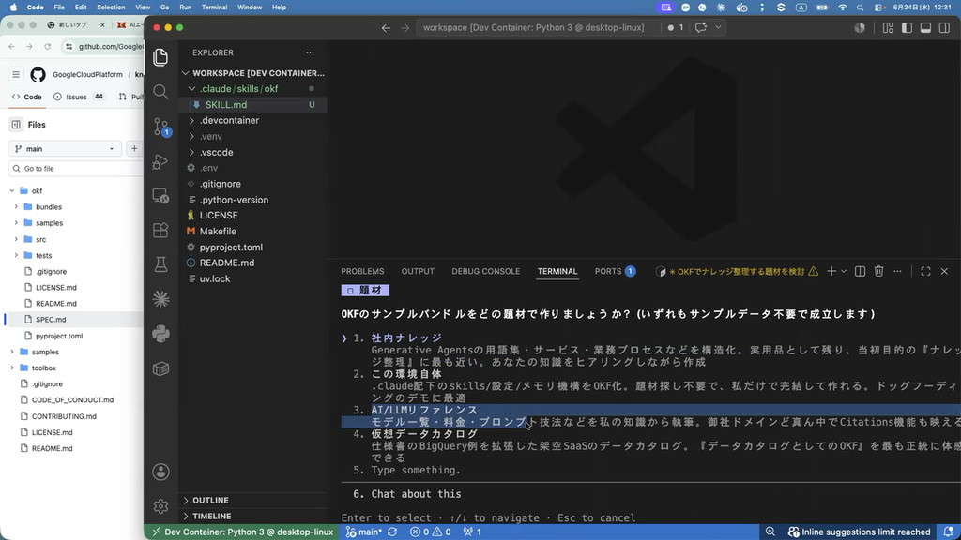Open the Manage gear in activity bar
This screenshot has width=961, height=540.
(x=160, y=506)
